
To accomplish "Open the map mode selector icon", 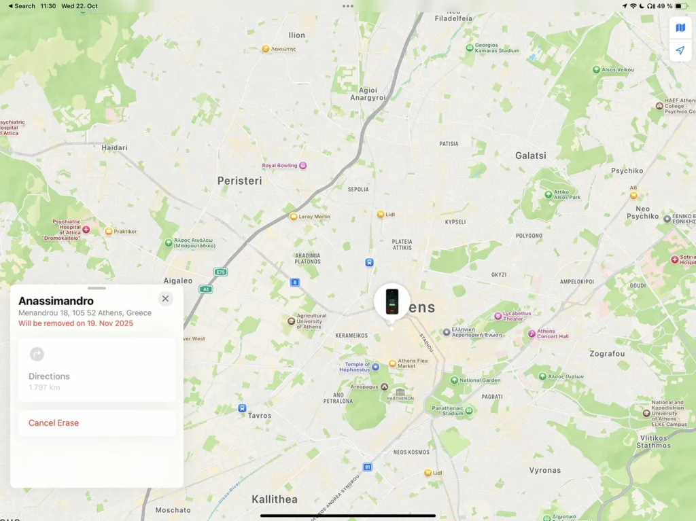I will (x=680, y=28).
